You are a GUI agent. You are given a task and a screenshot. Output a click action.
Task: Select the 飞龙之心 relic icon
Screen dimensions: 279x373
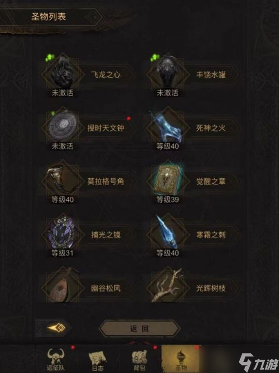(62, 74)
